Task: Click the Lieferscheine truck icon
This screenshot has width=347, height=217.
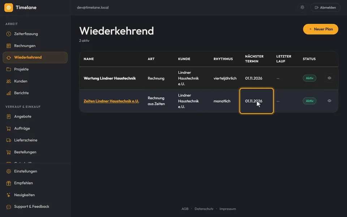Action: pyautogui.click(x=9, y=140)
